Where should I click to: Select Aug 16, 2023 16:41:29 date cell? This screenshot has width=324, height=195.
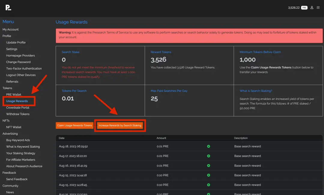tap(73, 166)
